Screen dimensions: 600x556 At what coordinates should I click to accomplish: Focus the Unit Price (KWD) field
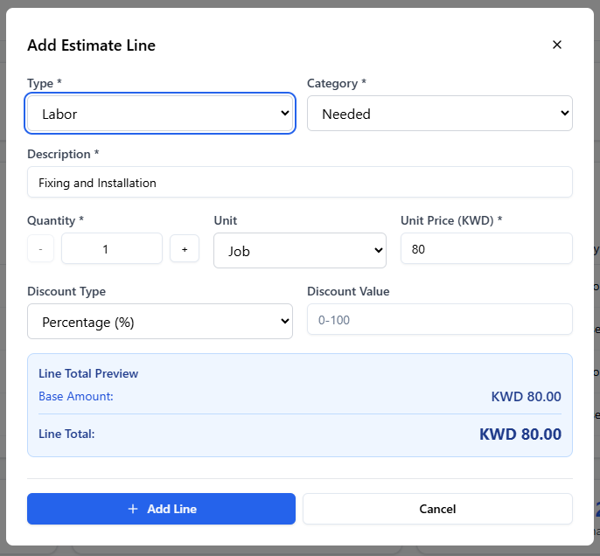point(485,249)
